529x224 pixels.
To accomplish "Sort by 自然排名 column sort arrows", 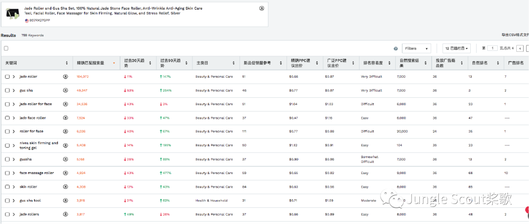I will click(x=498, y=63).
